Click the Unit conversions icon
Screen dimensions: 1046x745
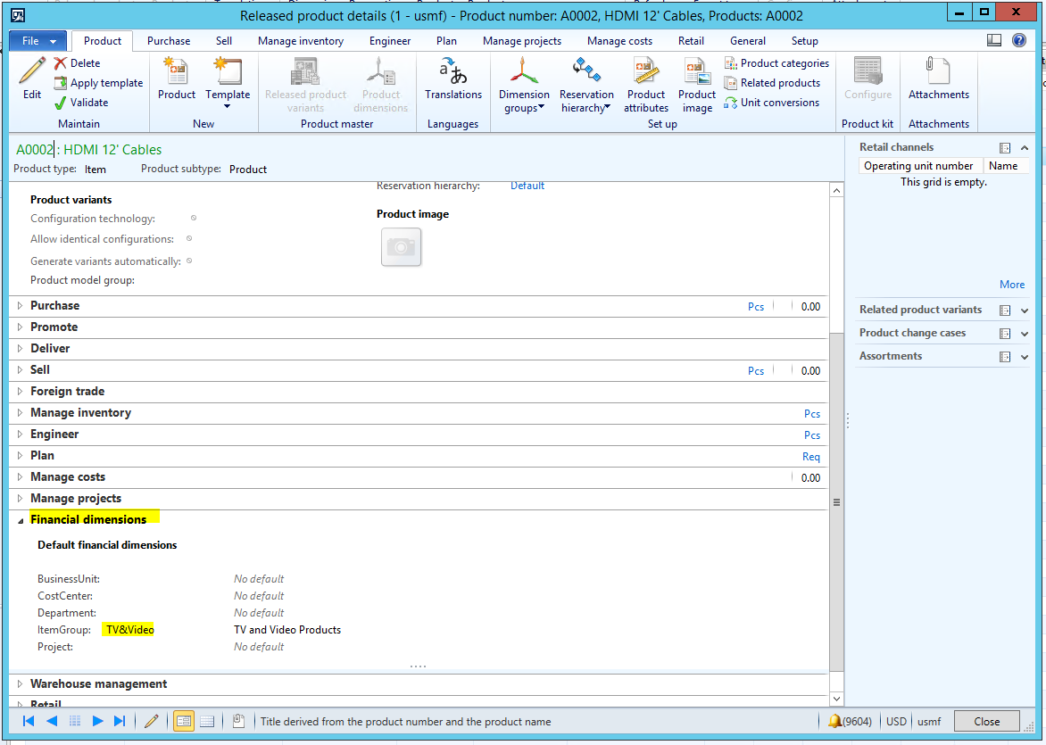coord(731,103)
